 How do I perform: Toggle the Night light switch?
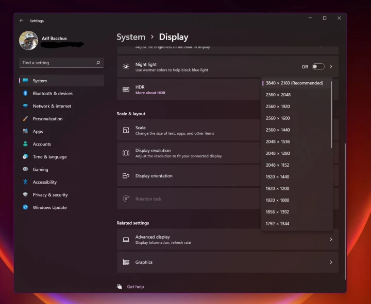pyautogui.click(x=318, y=66)
